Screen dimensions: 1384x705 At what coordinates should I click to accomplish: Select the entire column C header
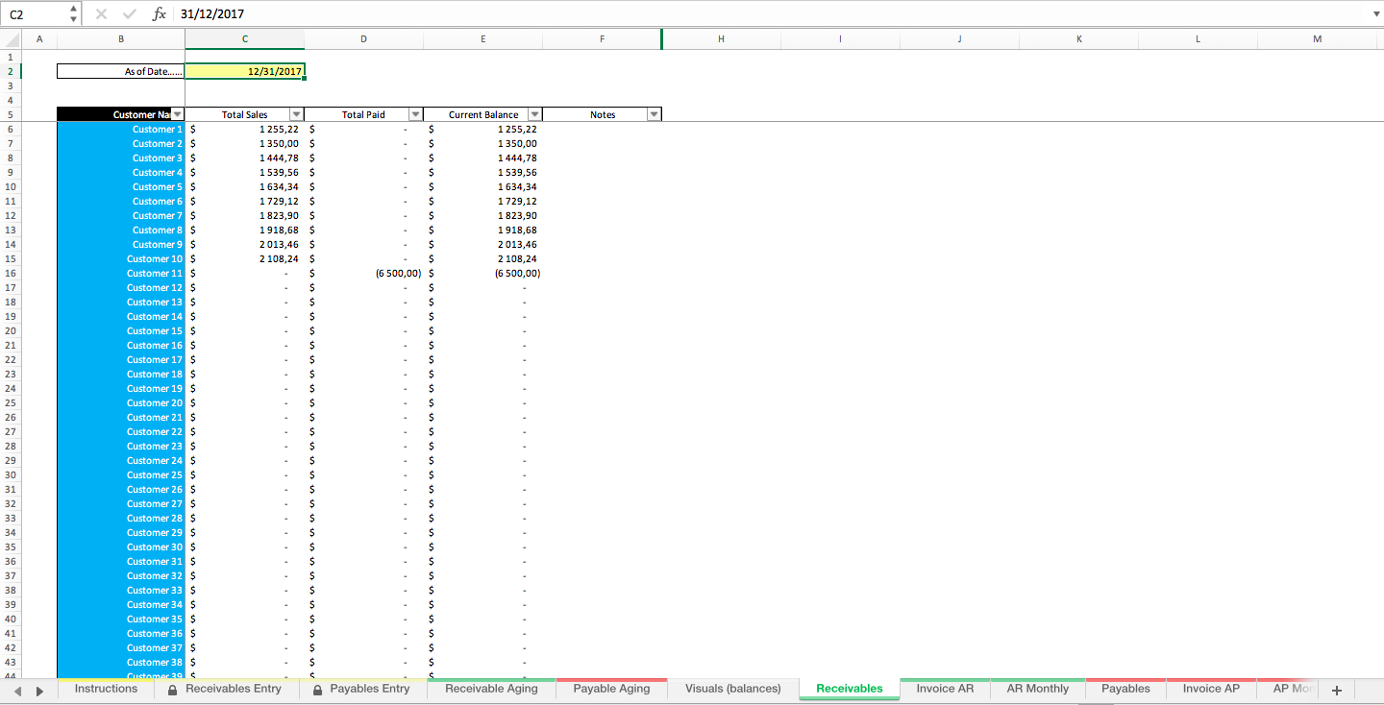click(x=244, y=38)
